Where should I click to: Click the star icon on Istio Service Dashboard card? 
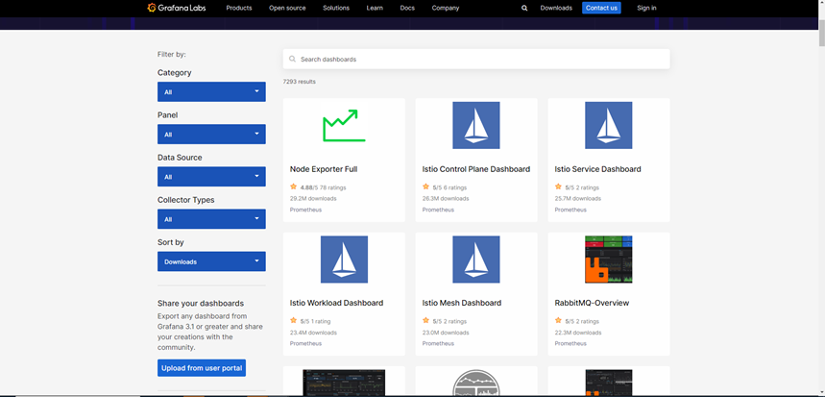tap(558, 186)
